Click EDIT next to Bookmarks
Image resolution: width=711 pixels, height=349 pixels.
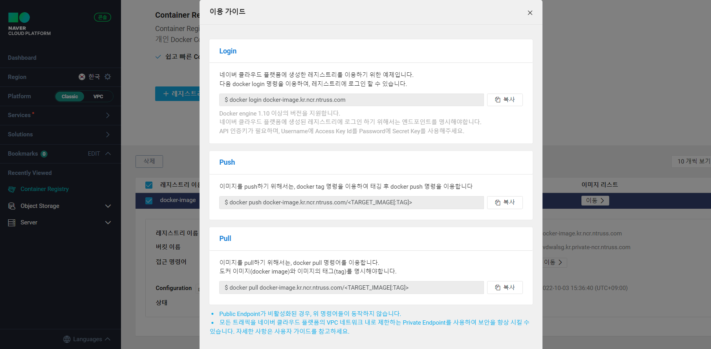(x=94, y=154)
